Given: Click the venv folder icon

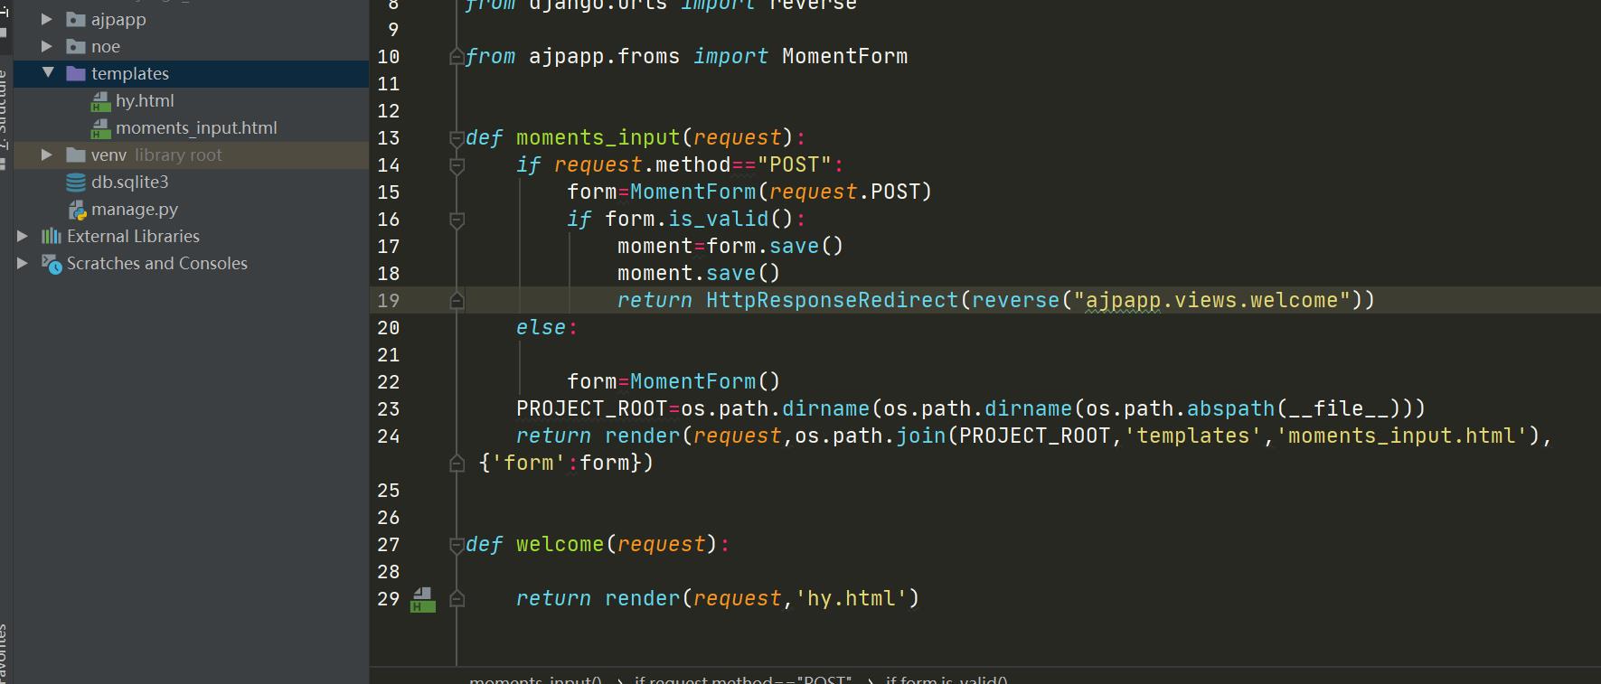Looking at the screenshot, I should pyautogui.click(x=76, y=155).
